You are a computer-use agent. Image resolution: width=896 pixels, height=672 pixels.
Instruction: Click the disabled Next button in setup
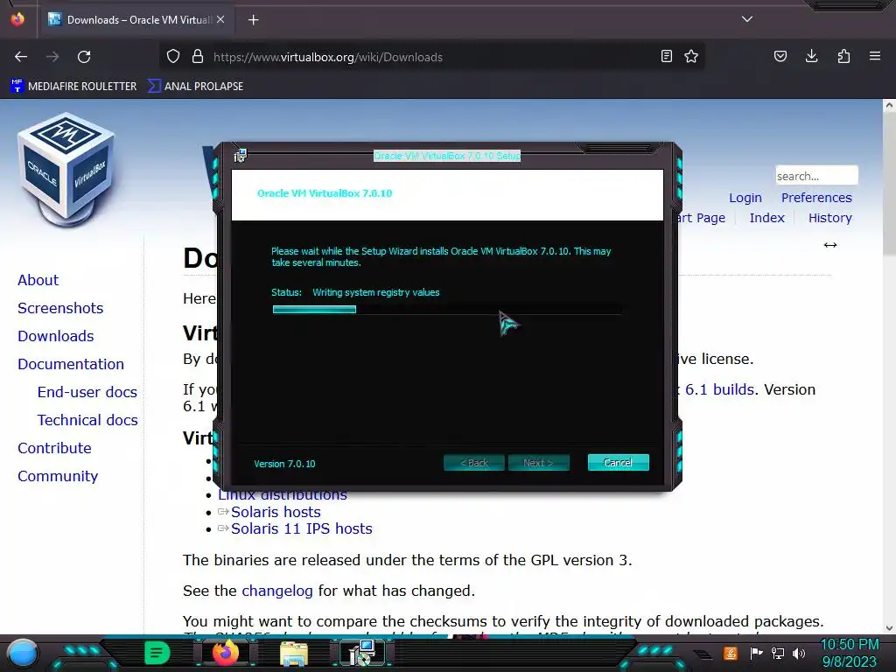(x=538, y=463)
